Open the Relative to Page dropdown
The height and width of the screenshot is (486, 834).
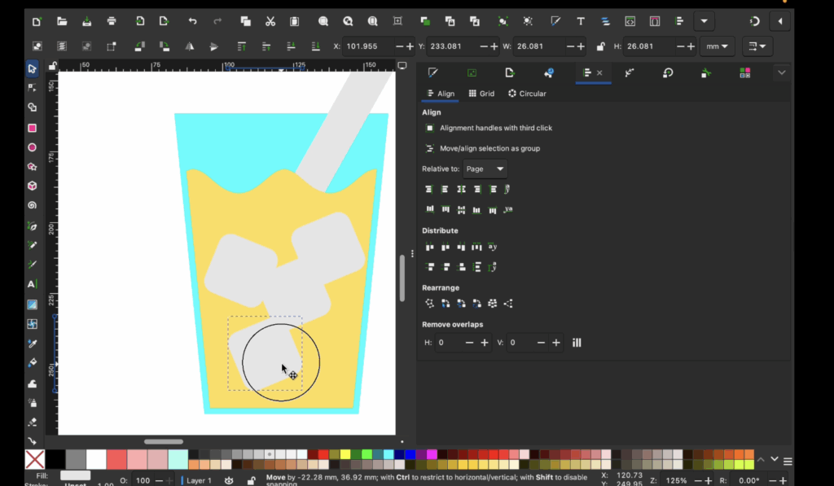pyautogui.click(x=485, y=169)
